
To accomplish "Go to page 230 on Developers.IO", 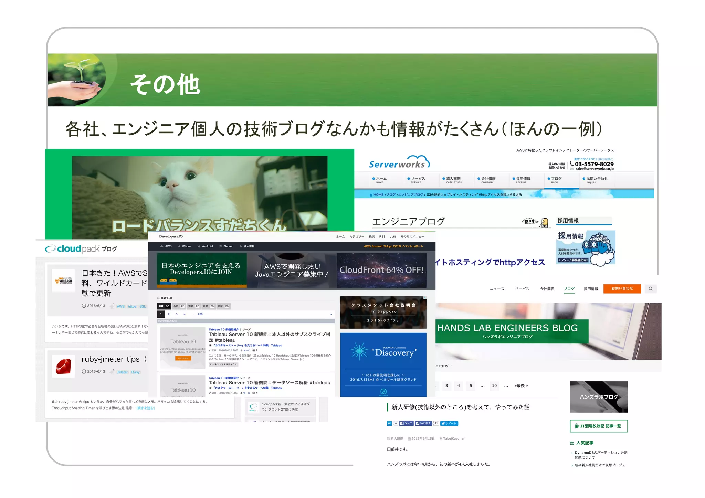I will (200, 314).
